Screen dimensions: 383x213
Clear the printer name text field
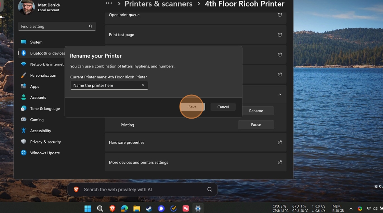143,85
